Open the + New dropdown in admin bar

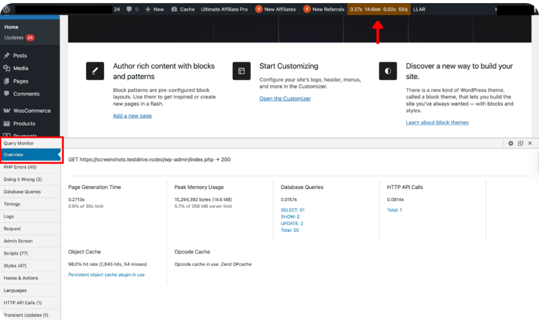point(154,9)
